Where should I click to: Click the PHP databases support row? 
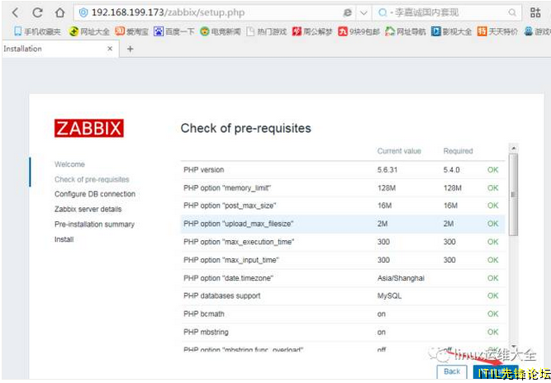tap(343, 296)
